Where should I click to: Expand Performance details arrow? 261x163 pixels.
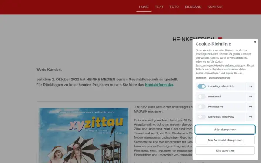[251, 106]
